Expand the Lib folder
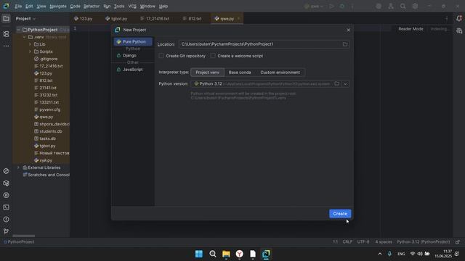Viewport: 465px width, 261px height. coord(30,44)
